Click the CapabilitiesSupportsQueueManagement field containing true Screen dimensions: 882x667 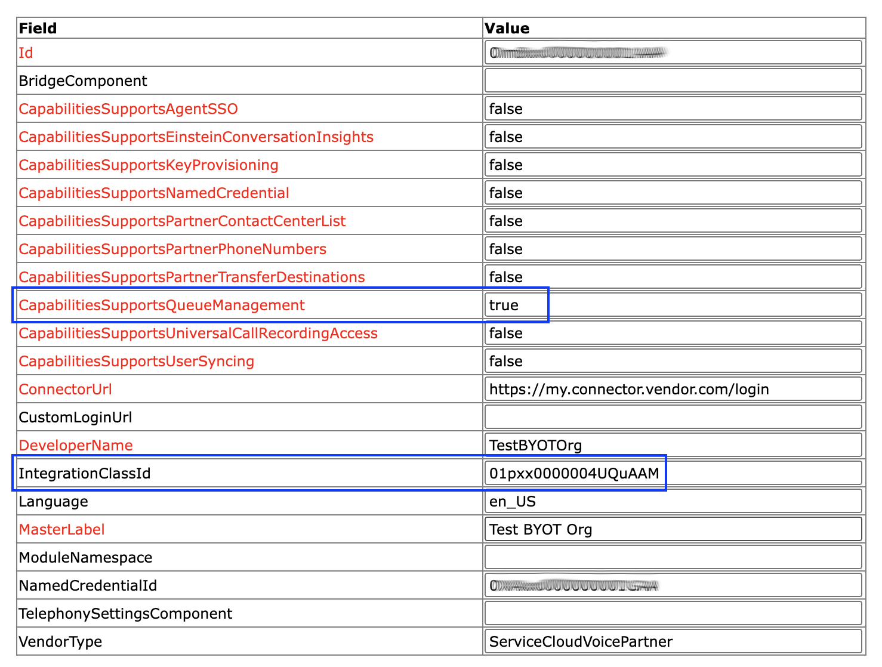[x=673, y=305]
